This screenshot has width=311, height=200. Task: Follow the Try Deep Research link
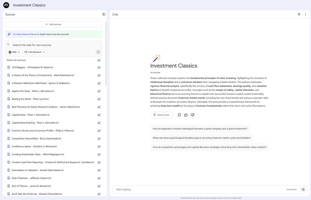(x=22, y=34)
